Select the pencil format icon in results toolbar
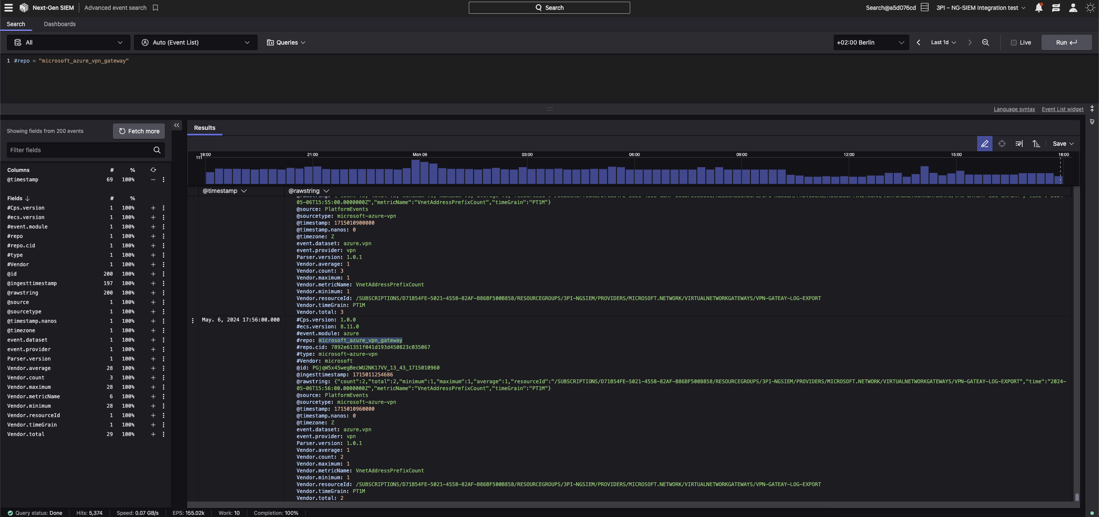The width and height of the screenshot is (1099, 517). 984,144
